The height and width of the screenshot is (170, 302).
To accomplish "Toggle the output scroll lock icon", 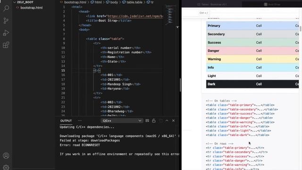I will coord(154,121).
